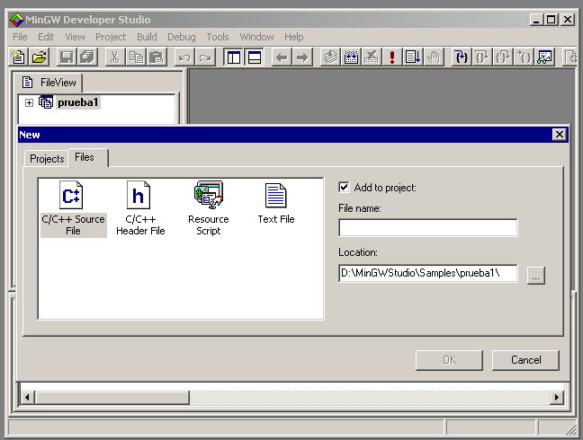Click the Cancel button
583x440 pixels.
click(x=525, y=360)
